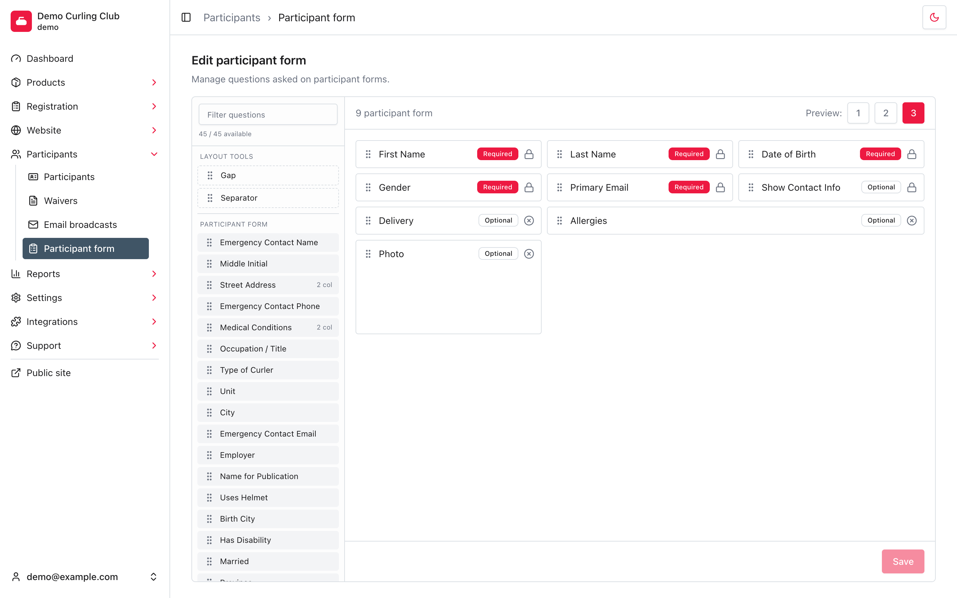The image size is (957, 598).
Task: Go to the Dashboard
Action: pos(85,58)
